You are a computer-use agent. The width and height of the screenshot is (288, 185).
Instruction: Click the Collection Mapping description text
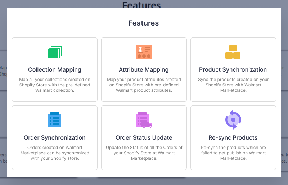tap(55, 85)
